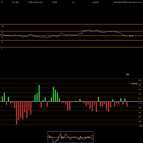The height and width of the screenshot is (143, 143).
Task: Click the last red bar in MR histogram
Action: click(127, 104)
